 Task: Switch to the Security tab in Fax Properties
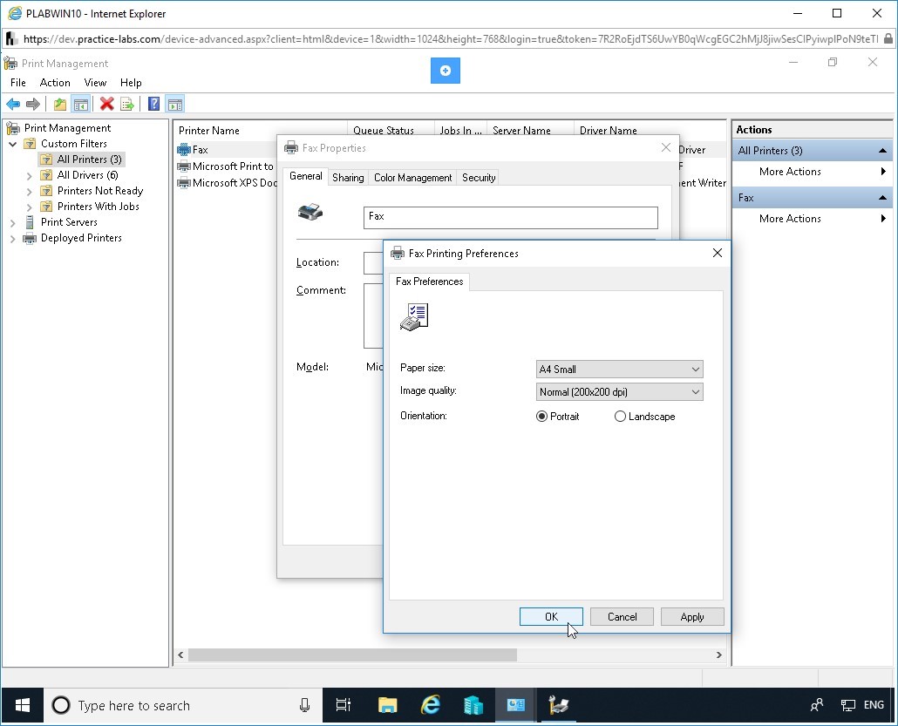pyautogui.click(x=479, y=178)
